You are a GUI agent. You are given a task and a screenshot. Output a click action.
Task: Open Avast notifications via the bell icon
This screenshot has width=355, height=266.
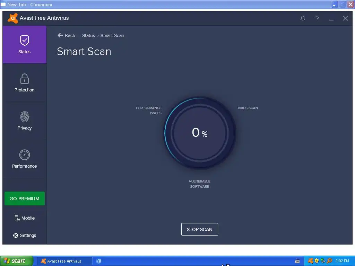(303, 18)
